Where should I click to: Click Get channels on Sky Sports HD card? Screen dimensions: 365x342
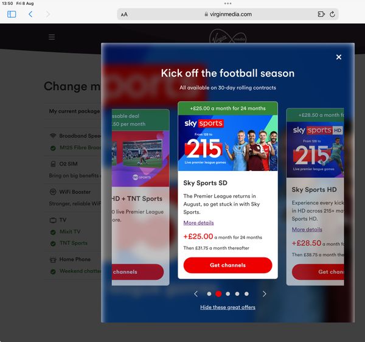coord(318,272)
